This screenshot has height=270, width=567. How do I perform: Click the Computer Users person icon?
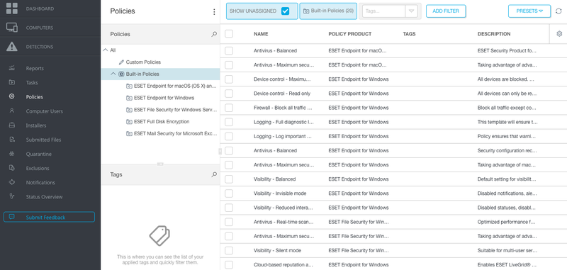coord(12,111)
